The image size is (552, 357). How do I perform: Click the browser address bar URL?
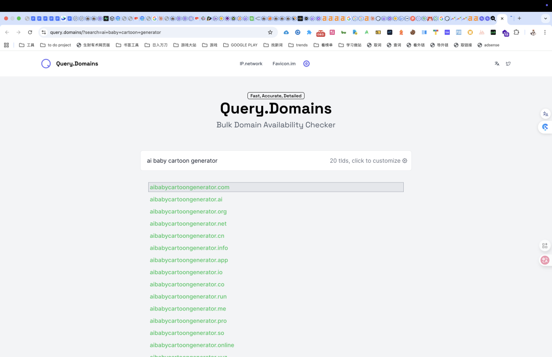pos(105,32)
